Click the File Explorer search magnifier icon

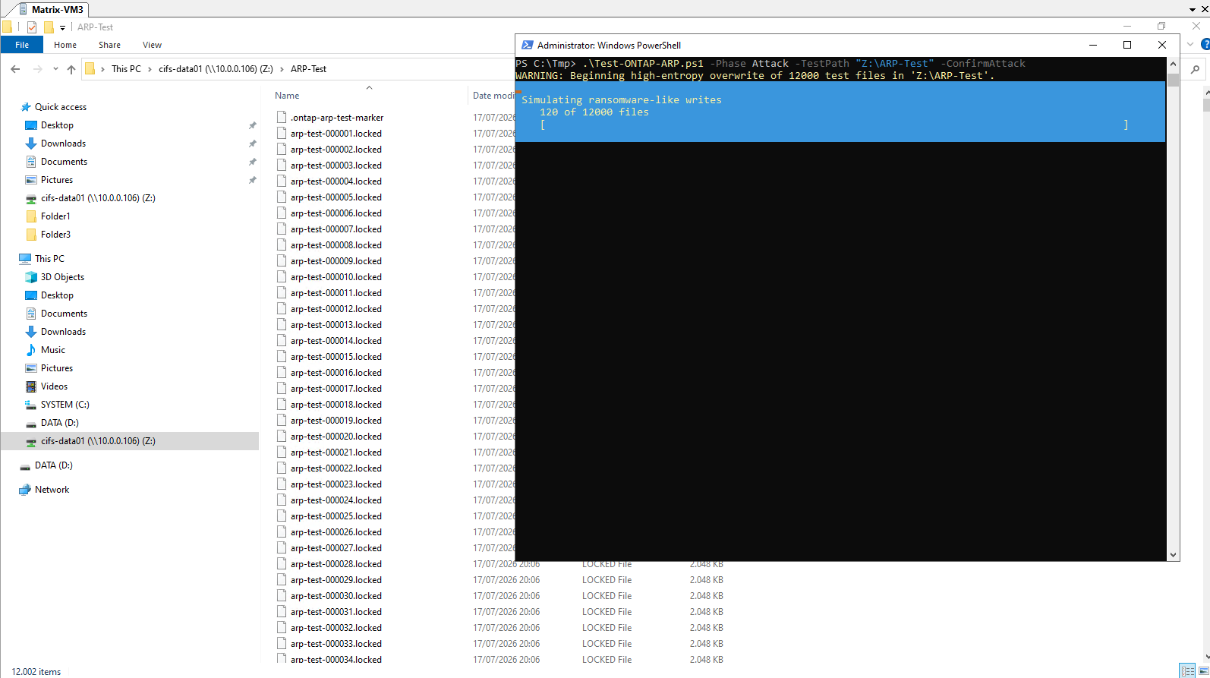[1195, 69]
